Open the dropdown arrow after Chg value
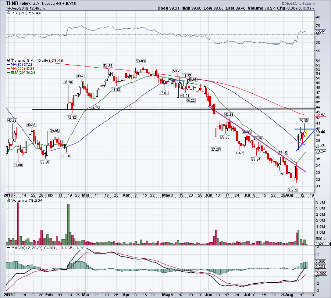Viewport: 331px width, 298px height. pos(313,8)
